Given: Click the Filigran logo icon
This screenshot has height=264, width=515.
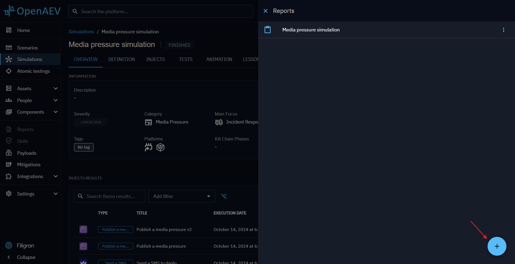Looking at the screenshot, I should click(9, 245).
